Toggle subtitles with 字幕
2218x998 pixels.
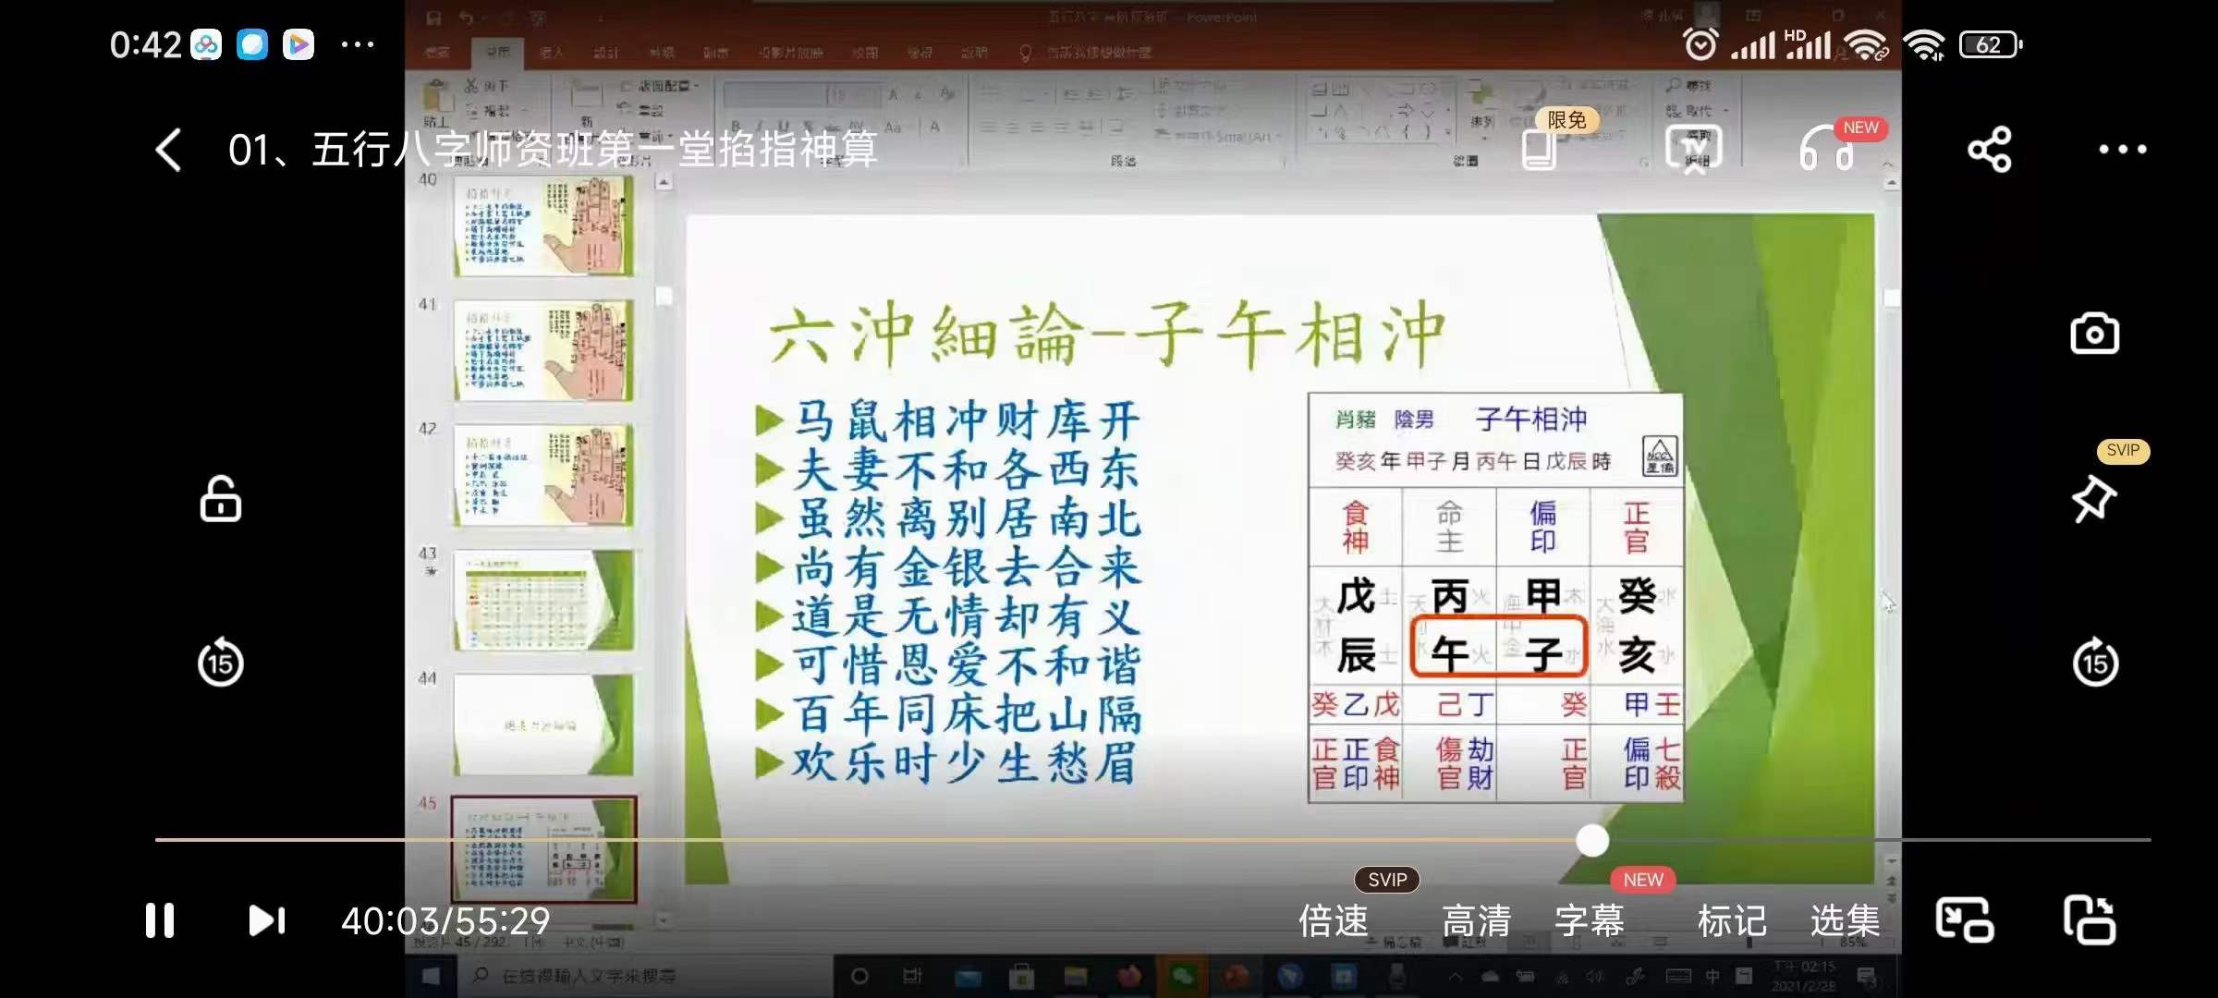(1592, 919)
